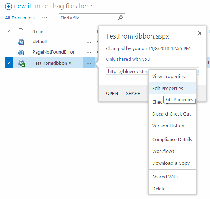210x199 pixels.
Task: Click the TestFromRibbon checked-out file icon
Action: pyautogui.click(x=22, y=63)
